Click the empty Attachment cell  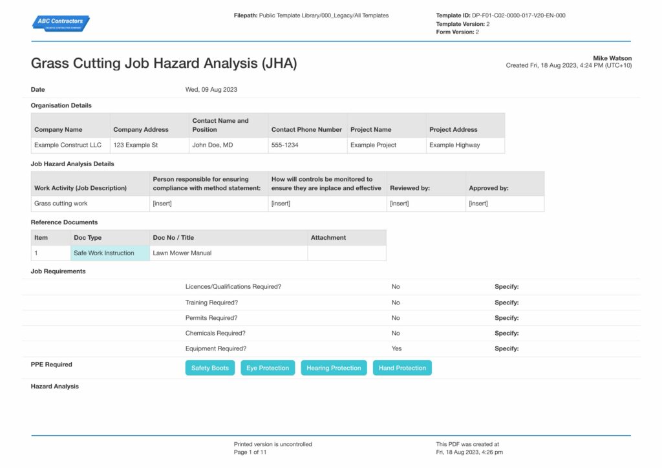tap(347, 253)
